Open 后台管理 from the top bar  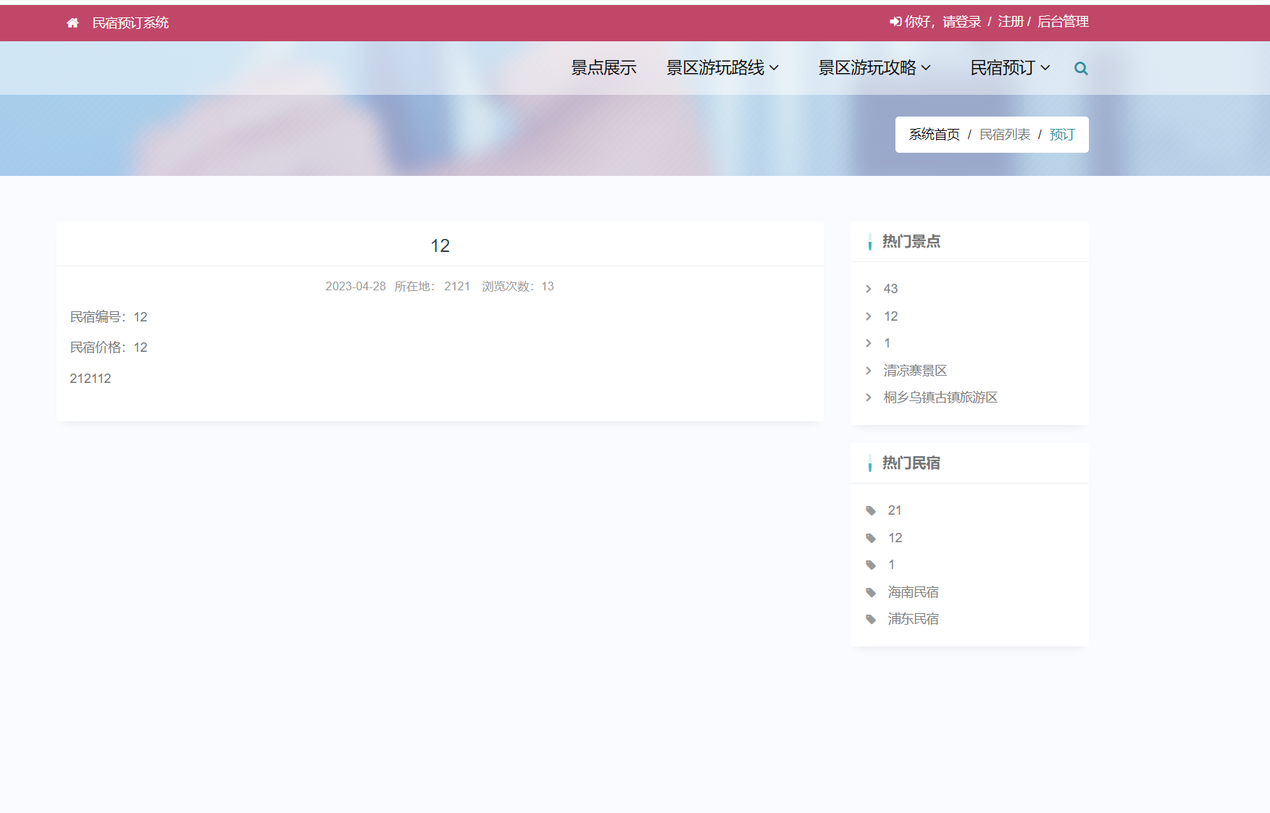[1063, 22]
